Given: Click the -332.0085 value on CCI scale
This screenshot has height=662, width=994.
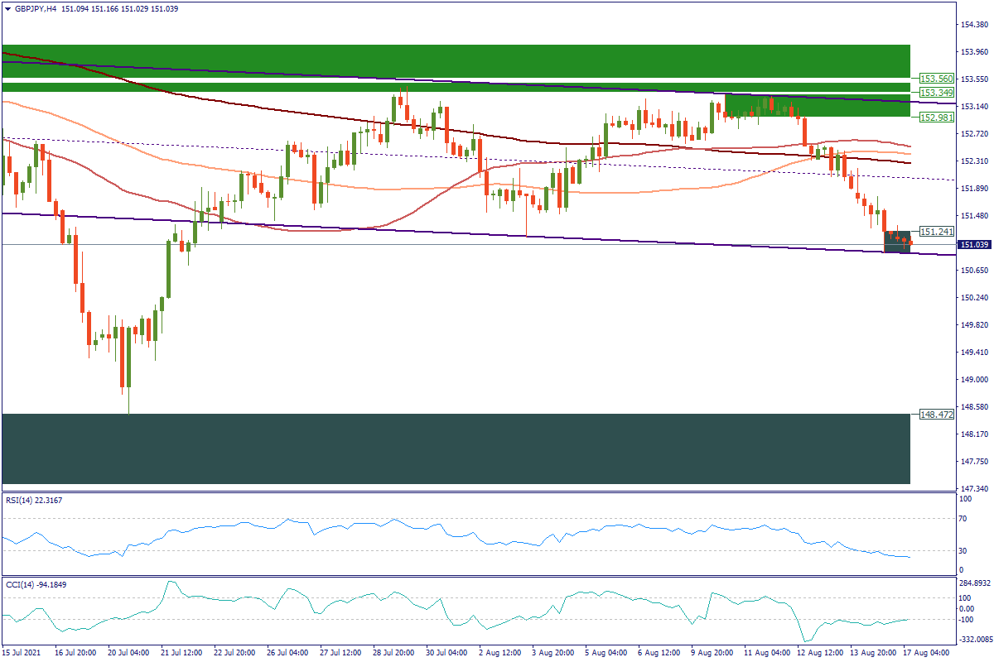Looking at the screenshot, I should click(977, 639).
